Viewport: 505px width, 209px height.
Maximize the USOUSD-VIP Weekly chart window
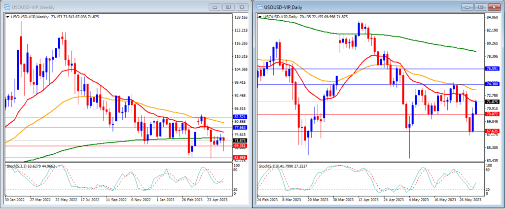(229, 7)
